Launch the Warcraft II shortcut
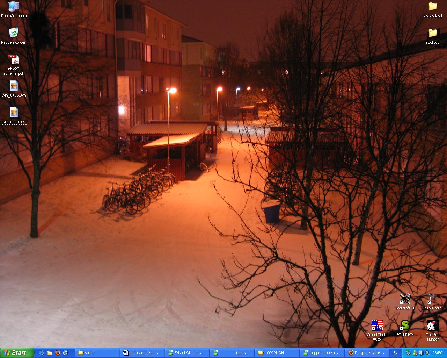 pyautogui.click(x=405, y=299)
